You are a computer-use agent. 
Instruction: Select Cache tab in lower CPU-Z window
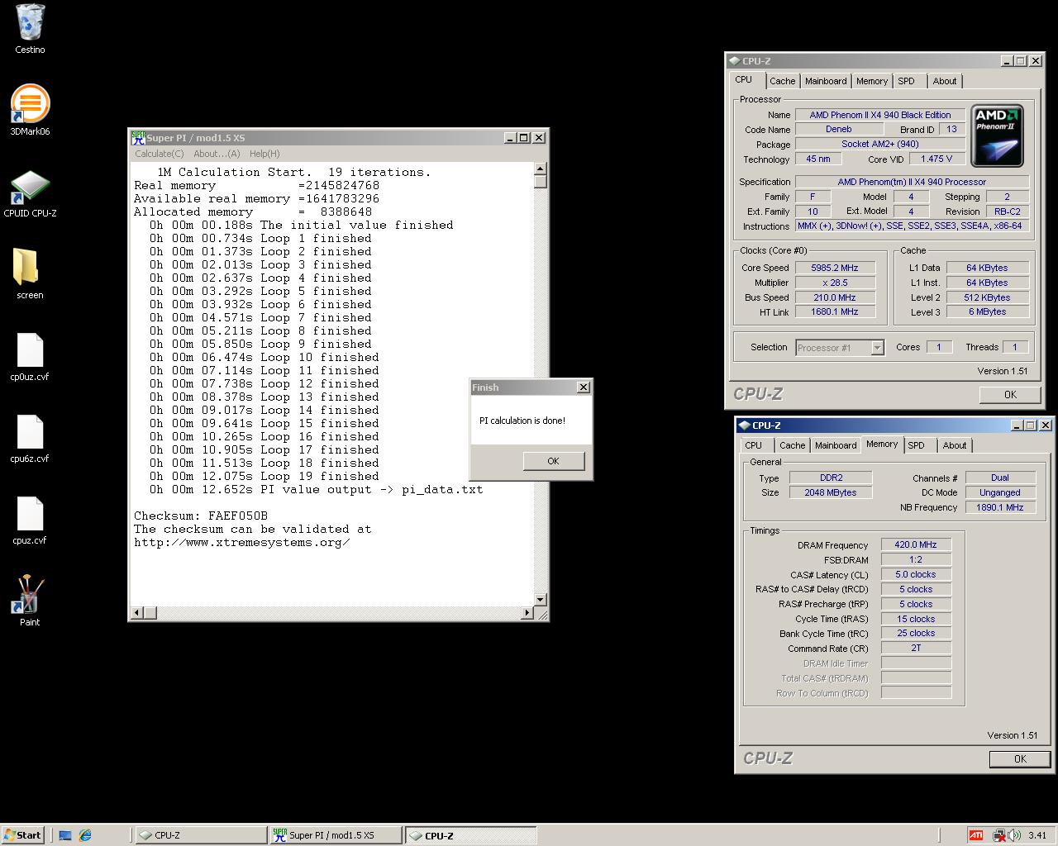792,445
